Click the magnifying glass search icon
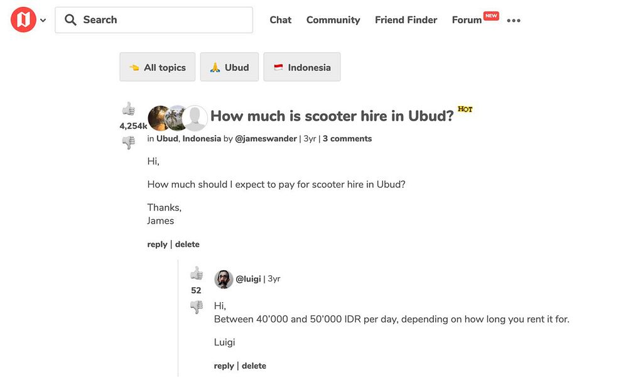Viewport: 628px width, 382px height. (x=70, y=20)
